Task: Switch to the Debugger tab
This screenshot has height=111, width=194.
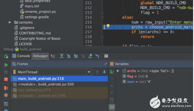Action: click(40, 56)
